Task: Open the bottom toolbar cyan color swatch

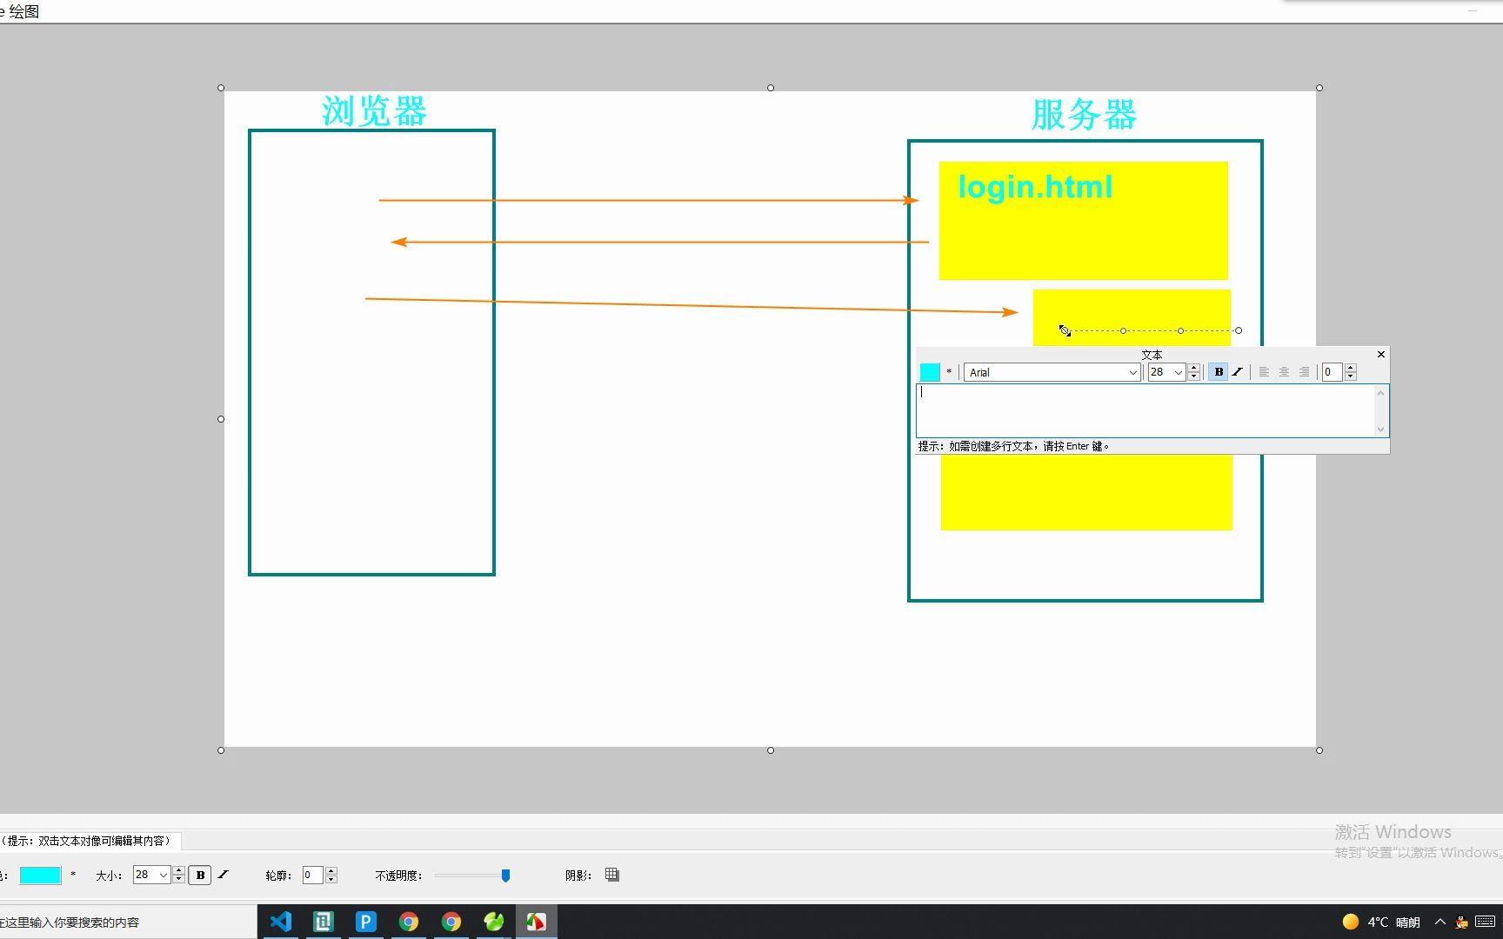Action: coord(40,875)
